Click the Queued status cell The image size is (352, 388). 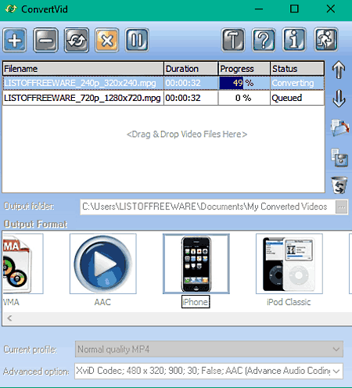(x=297, y=98)
